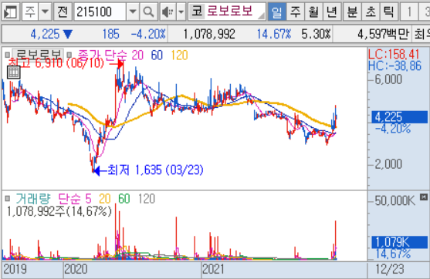Screen dimensions: 430x279
Task: Click the data grid table icon
Action: [13, 72]
